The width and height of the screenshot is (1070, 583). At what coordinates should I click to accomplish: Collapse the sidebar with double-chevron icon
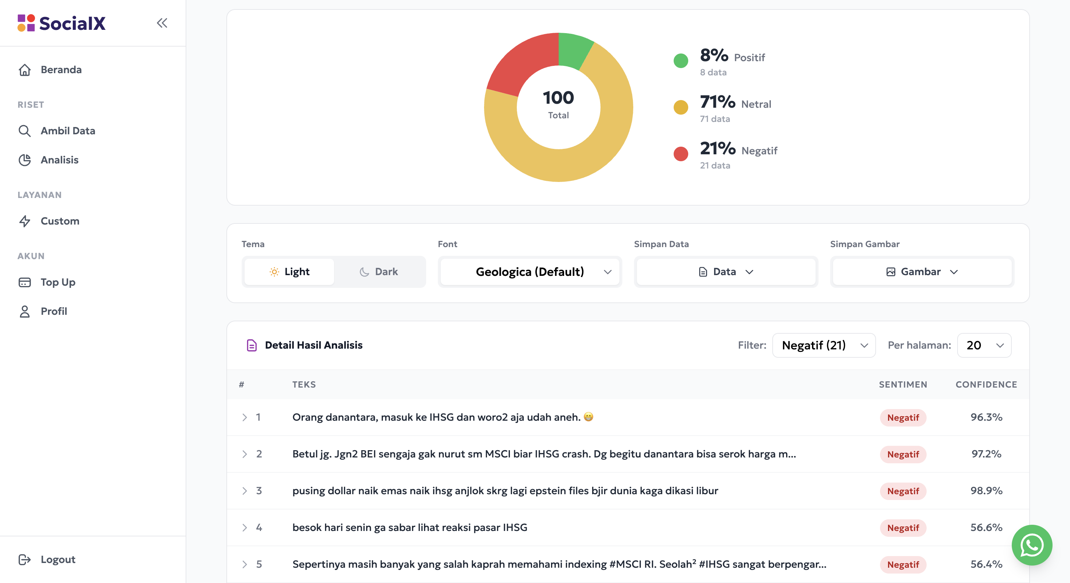pos(162,23)
